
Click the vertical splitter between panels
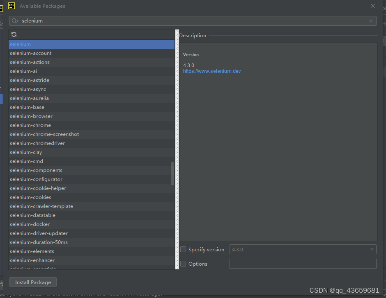point(177,149)
